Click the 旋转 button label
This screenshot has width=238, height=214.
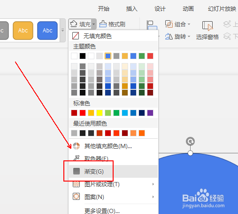tap(180, 37)
